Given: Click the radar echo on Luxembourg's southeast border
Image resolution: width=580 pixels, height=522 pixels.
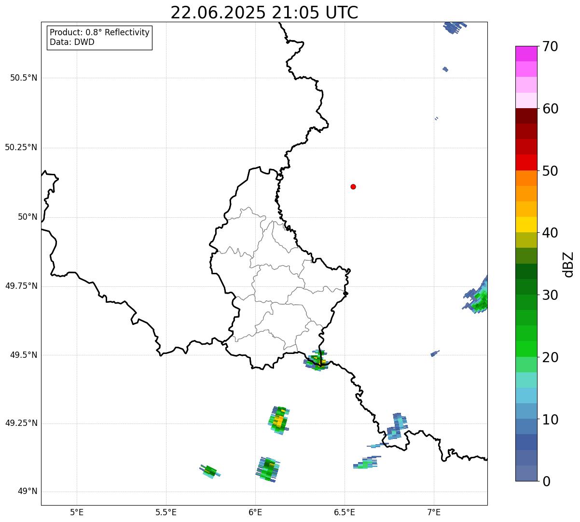Looking at the screenshot, I should (x=317, y=360).
